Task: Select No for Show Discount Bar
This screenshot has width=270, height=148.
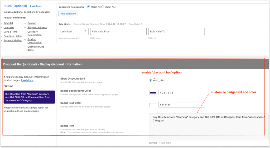Action: point(159,80)
